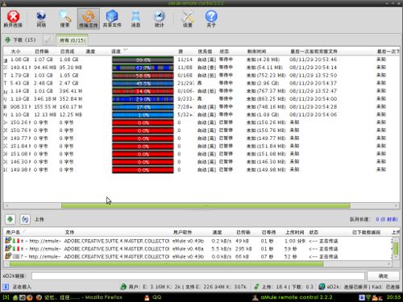Click the 20:55 clock in the taskbar

point(393,297)
